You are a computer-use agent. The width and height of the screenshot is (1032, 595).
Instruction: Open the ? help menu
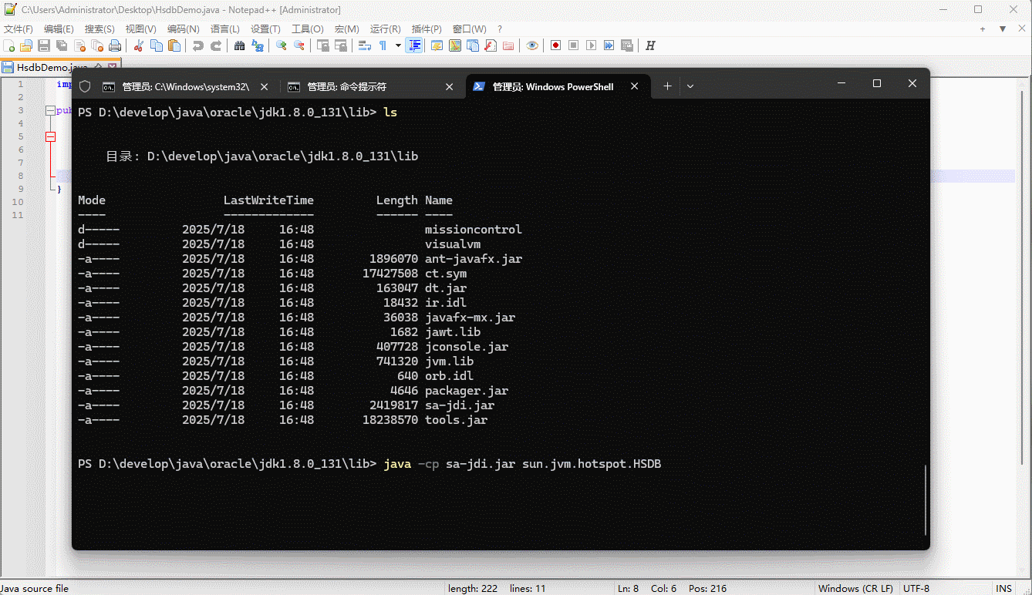point(500,29)
